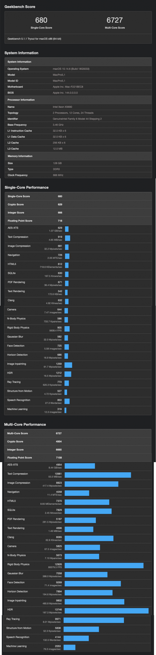
Task: Click the Single-Core Score value 680
Action: coord(41,20)
